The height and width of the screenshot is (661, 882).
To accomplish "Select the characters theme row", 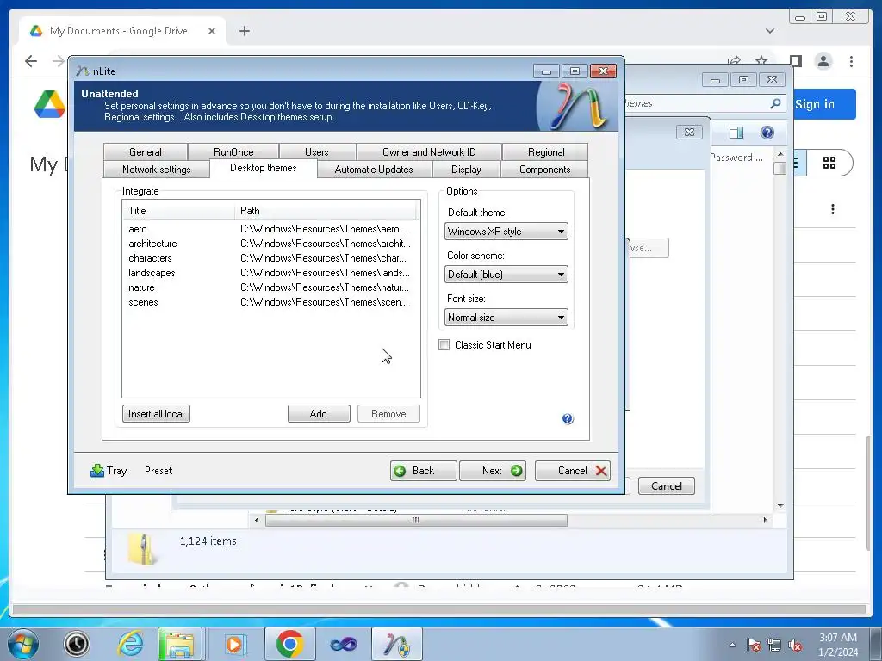I will (x=270, y=258).
